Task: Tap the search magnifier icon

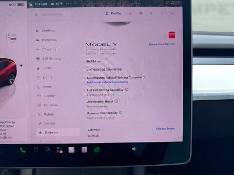Action: point(36,15)
